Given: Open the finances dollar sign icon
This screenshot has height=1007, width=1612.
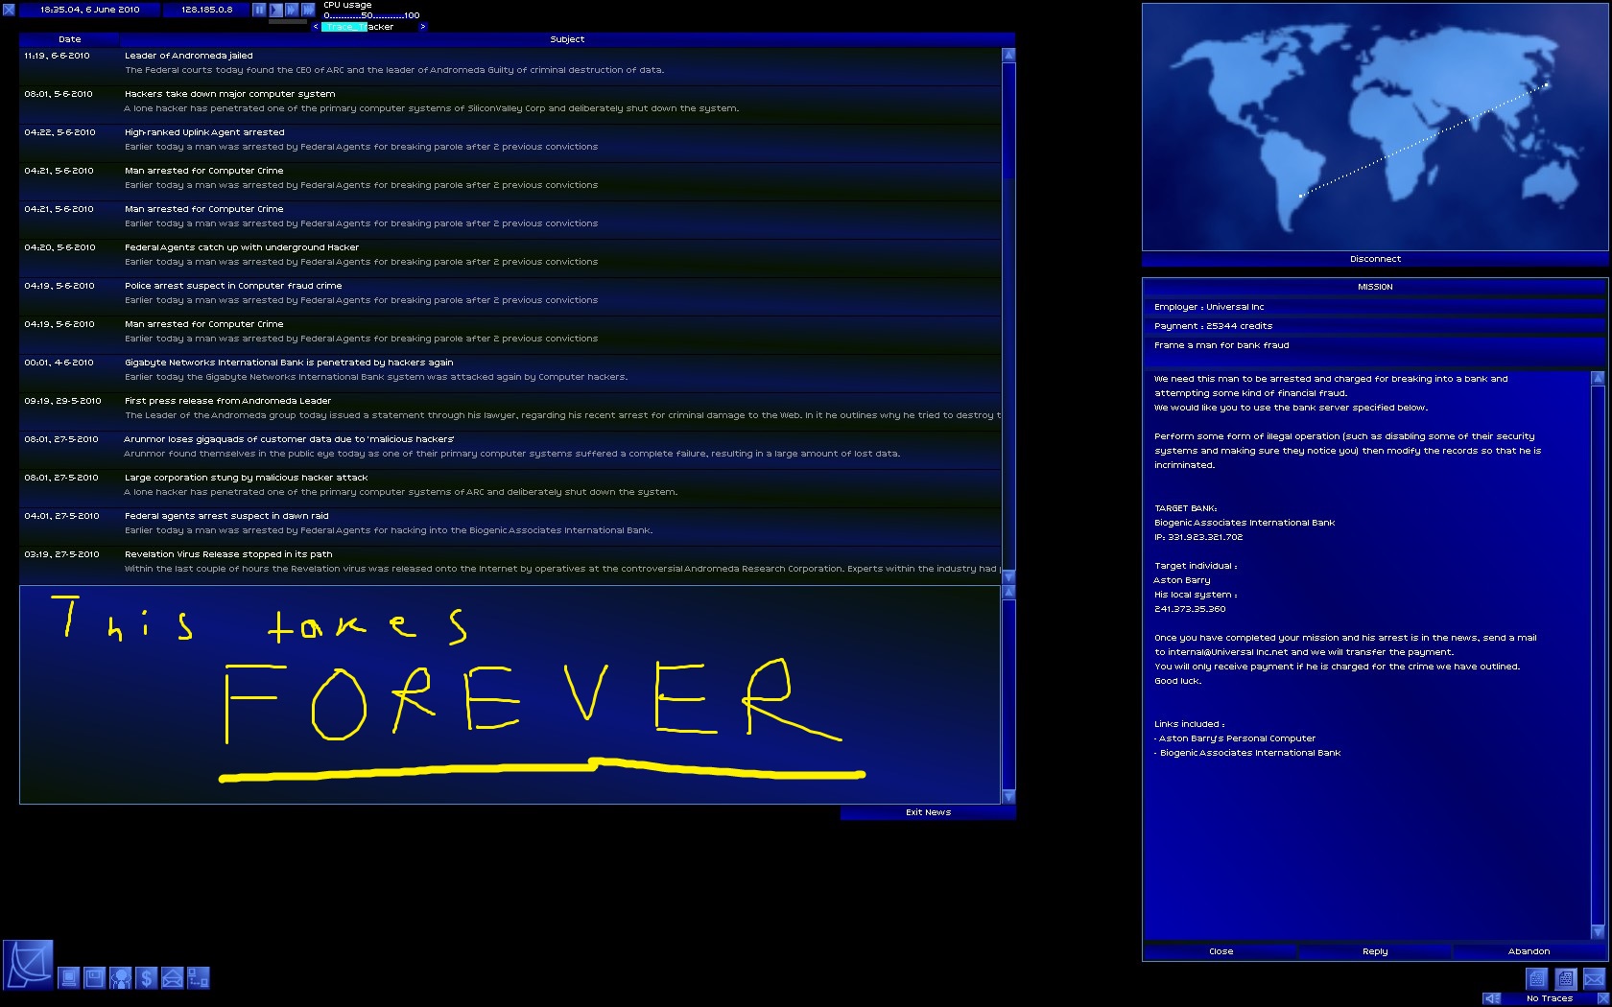Looking at the screenshot, I should (x=146, y=978).
